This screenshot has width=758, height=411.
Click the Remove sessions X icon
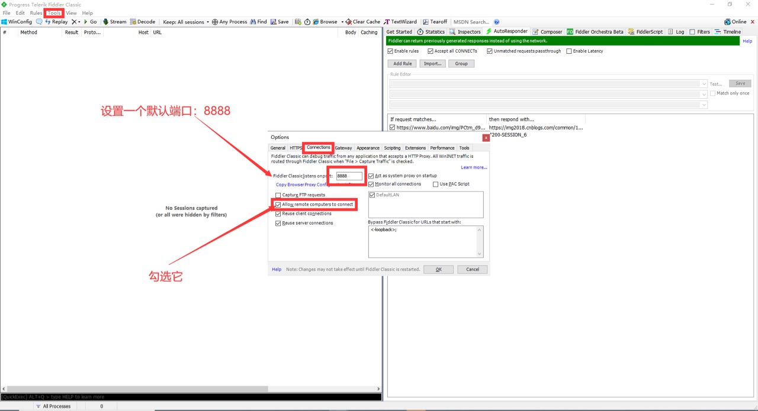74,22
